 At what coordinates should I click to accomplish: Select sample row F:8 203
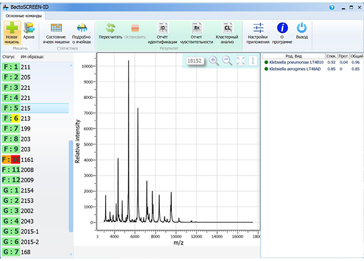click(35, 139)
